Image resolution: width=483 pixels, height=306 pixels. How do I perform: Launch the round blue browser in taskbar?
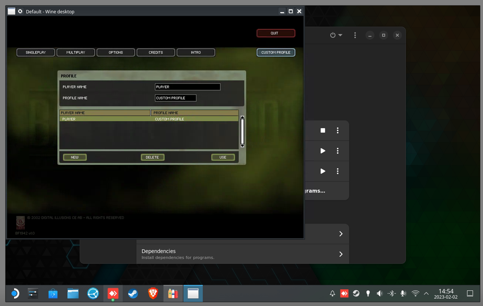tap(93, 294)
